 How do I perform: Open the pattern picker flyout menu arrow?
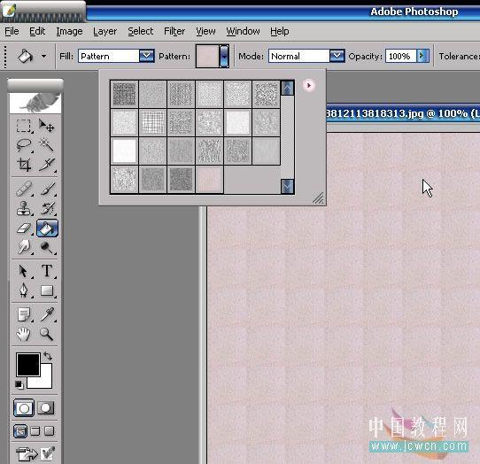(x=309, y=85)
